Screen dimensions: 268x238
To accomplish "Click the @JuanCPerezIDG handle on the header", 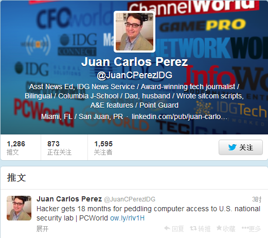I will click(x=135, y=75).
